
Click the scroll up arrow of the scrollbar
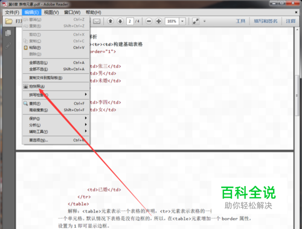pos(297,30)
